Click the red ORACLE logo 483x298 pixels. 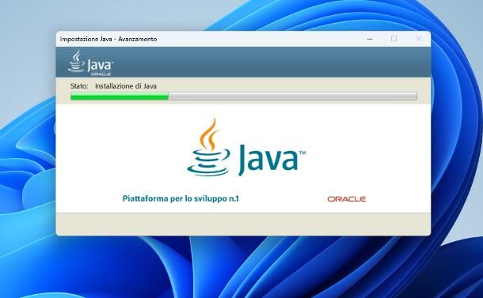(347, 199)
